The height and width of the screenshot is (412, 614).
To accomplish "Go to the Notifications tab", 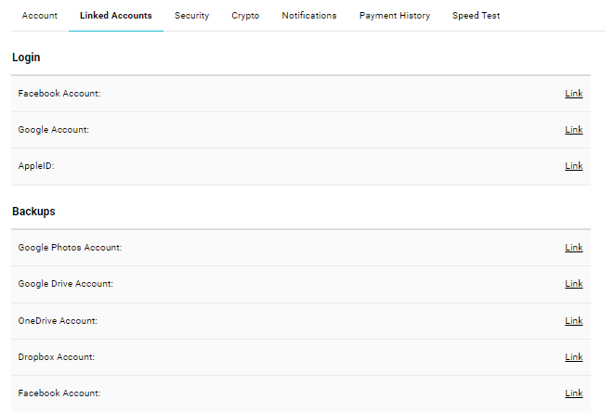I will click(309, 16).
